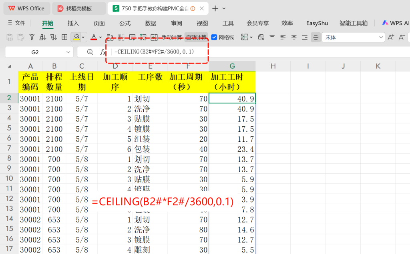
Task: Toggle the vertical center alignment button
Action: pos(316,37)
